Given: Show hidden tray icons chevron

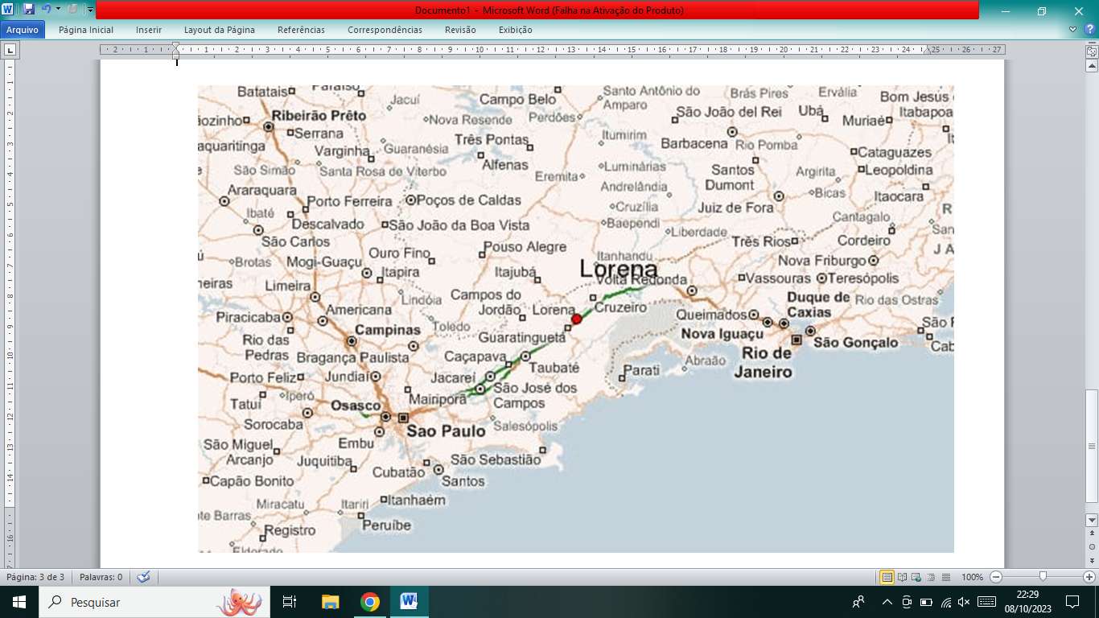Looking at the screenshot, I should click(x=887, y=602).
